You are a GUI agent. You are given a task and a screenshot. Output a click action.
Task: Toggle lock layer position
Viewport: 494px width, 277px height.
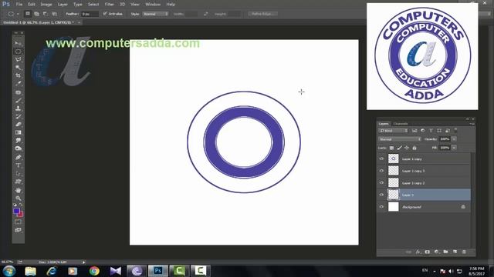407,148
